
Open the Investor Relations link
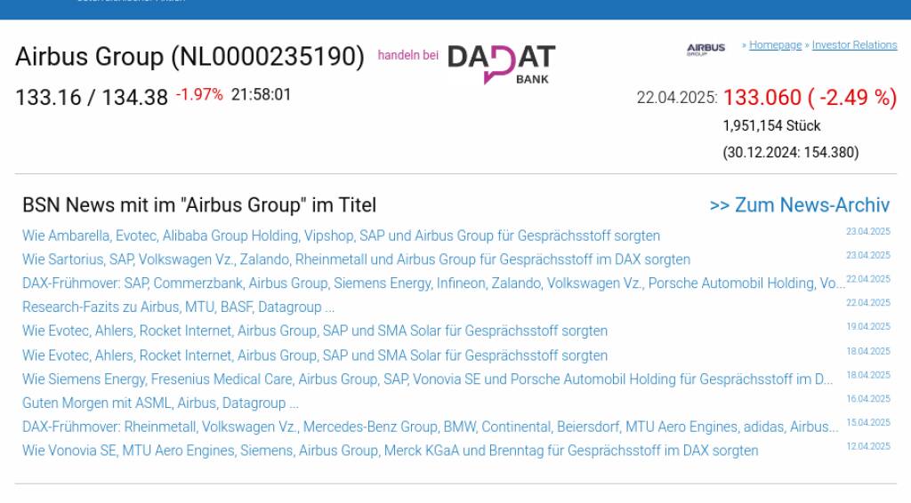(x=854, y=45)
